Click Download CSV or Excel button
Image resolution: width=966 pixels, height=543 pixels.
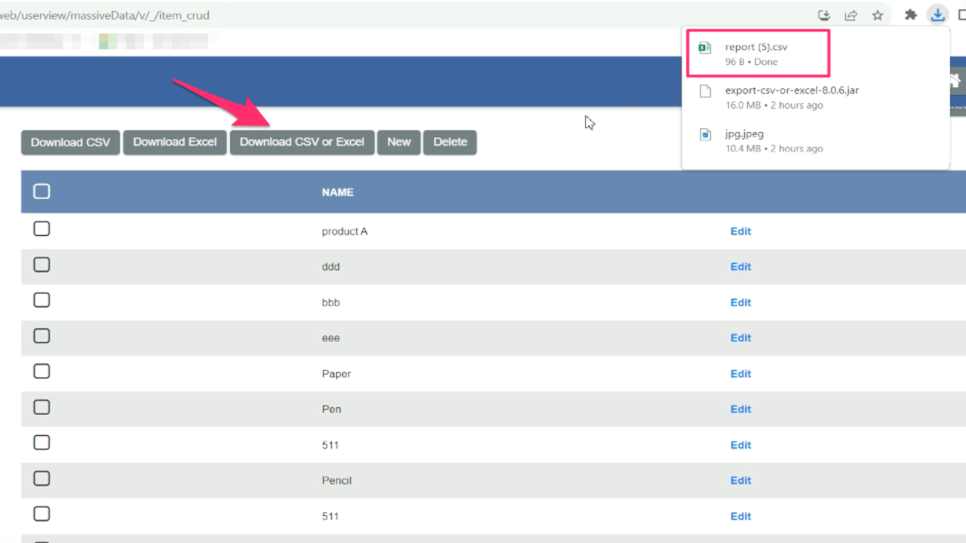tap(302, 142)
